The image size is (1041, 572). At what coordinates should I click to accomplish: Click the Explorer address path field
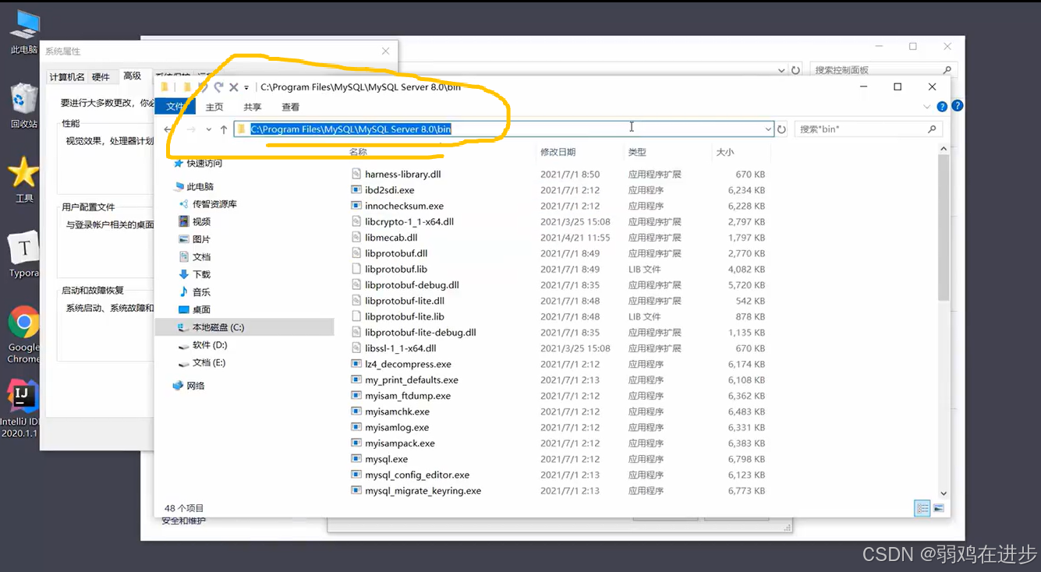[x=504, y=129]
